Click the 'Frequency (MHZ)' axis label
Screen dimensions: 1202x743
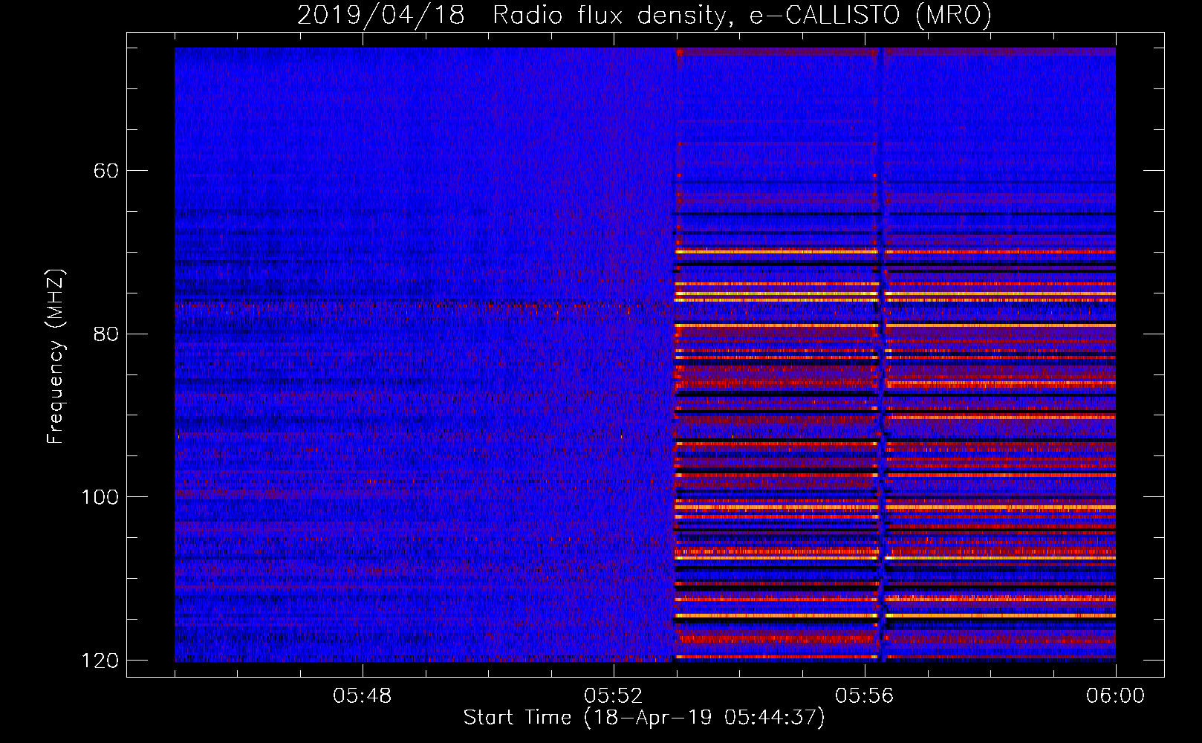pos(56,357)
